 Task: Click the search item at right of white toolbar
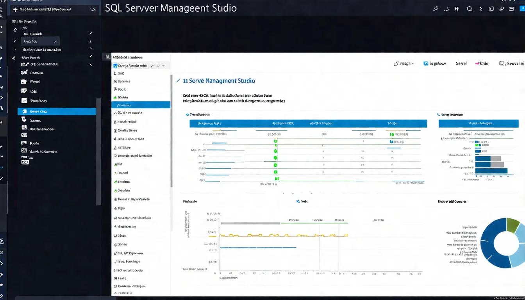tap(512, 63)
